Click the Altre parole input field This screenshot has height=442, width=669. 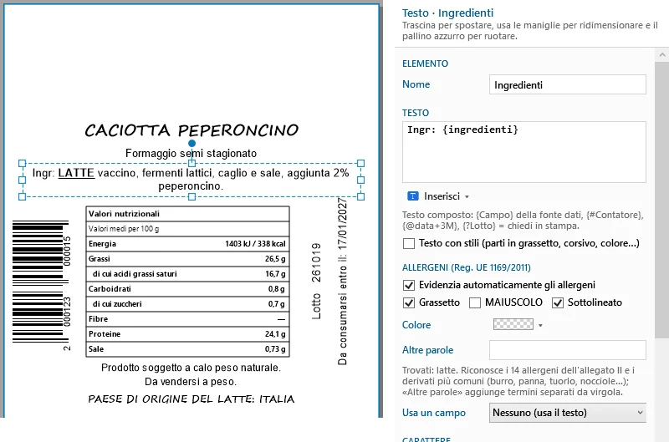coord(568,350)
